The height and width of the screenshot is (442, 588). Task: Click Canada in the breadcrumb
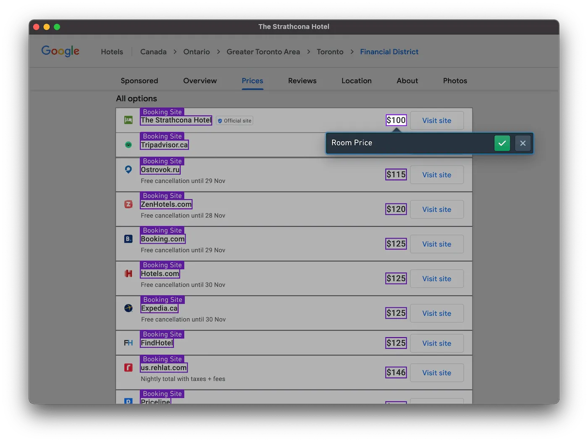coord(153,52)
